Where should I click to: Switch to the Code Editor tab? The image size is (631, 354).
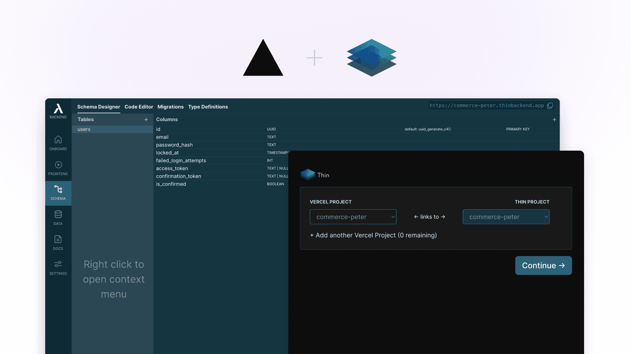(x=139, y=107)
